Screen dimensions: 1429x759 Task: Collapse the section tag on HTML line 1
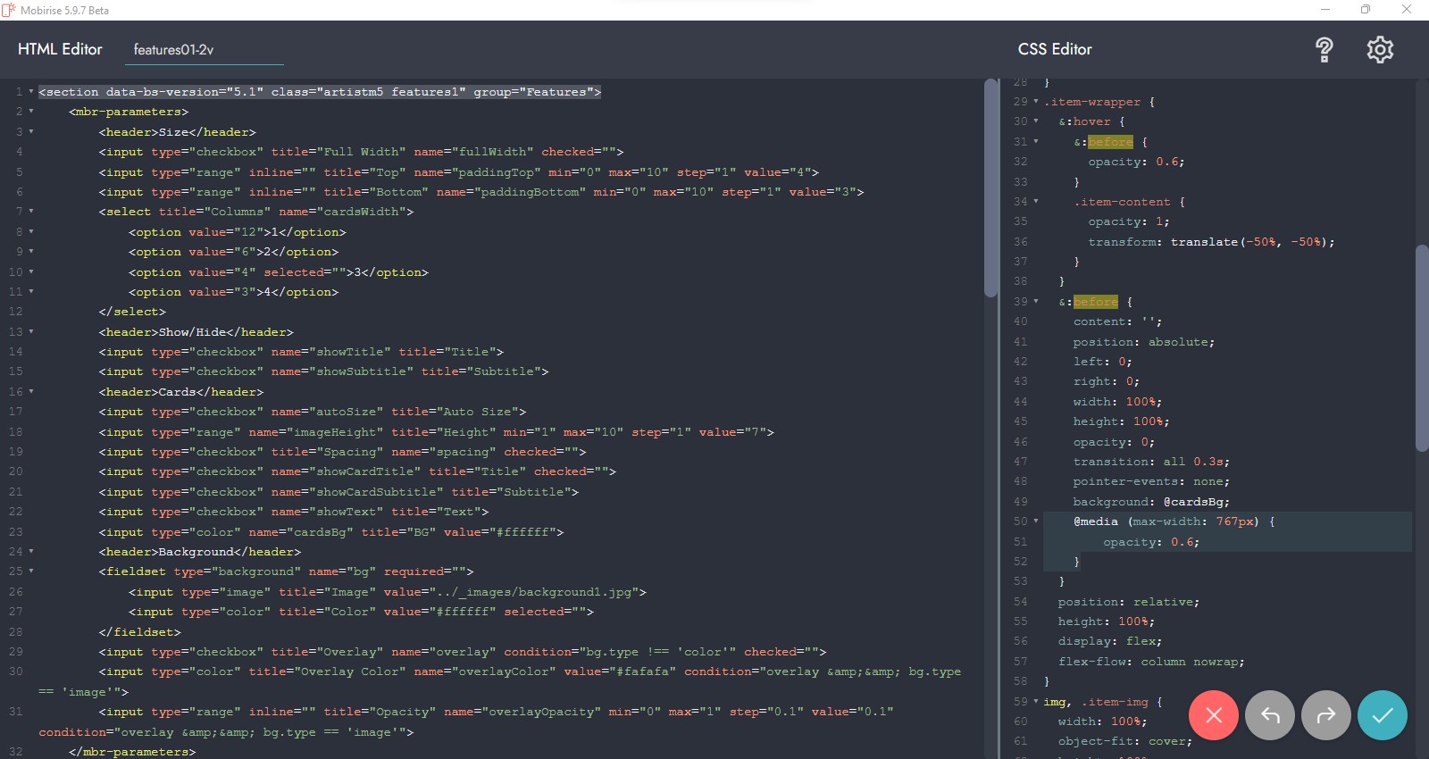click(x=31, y=92)
